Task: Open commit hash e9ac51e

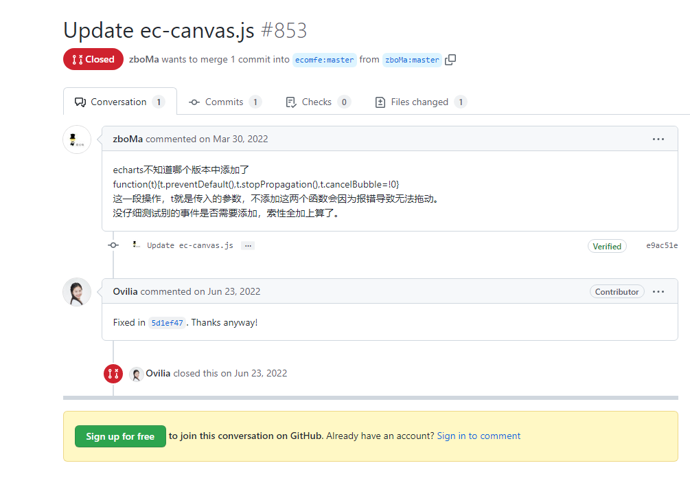Action: click(662, 246)
